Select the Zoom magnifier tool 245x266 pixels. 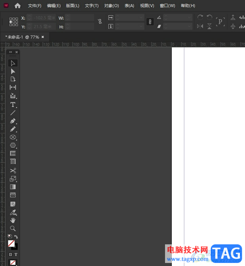[13, 228]
